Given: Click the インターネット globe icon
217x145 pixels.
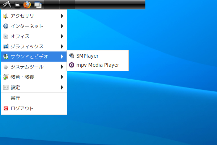Looking at the screenshot, I should click(x=6, y=26).
